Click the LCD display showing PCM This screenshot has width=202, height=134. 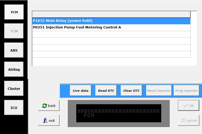(118, 113)
